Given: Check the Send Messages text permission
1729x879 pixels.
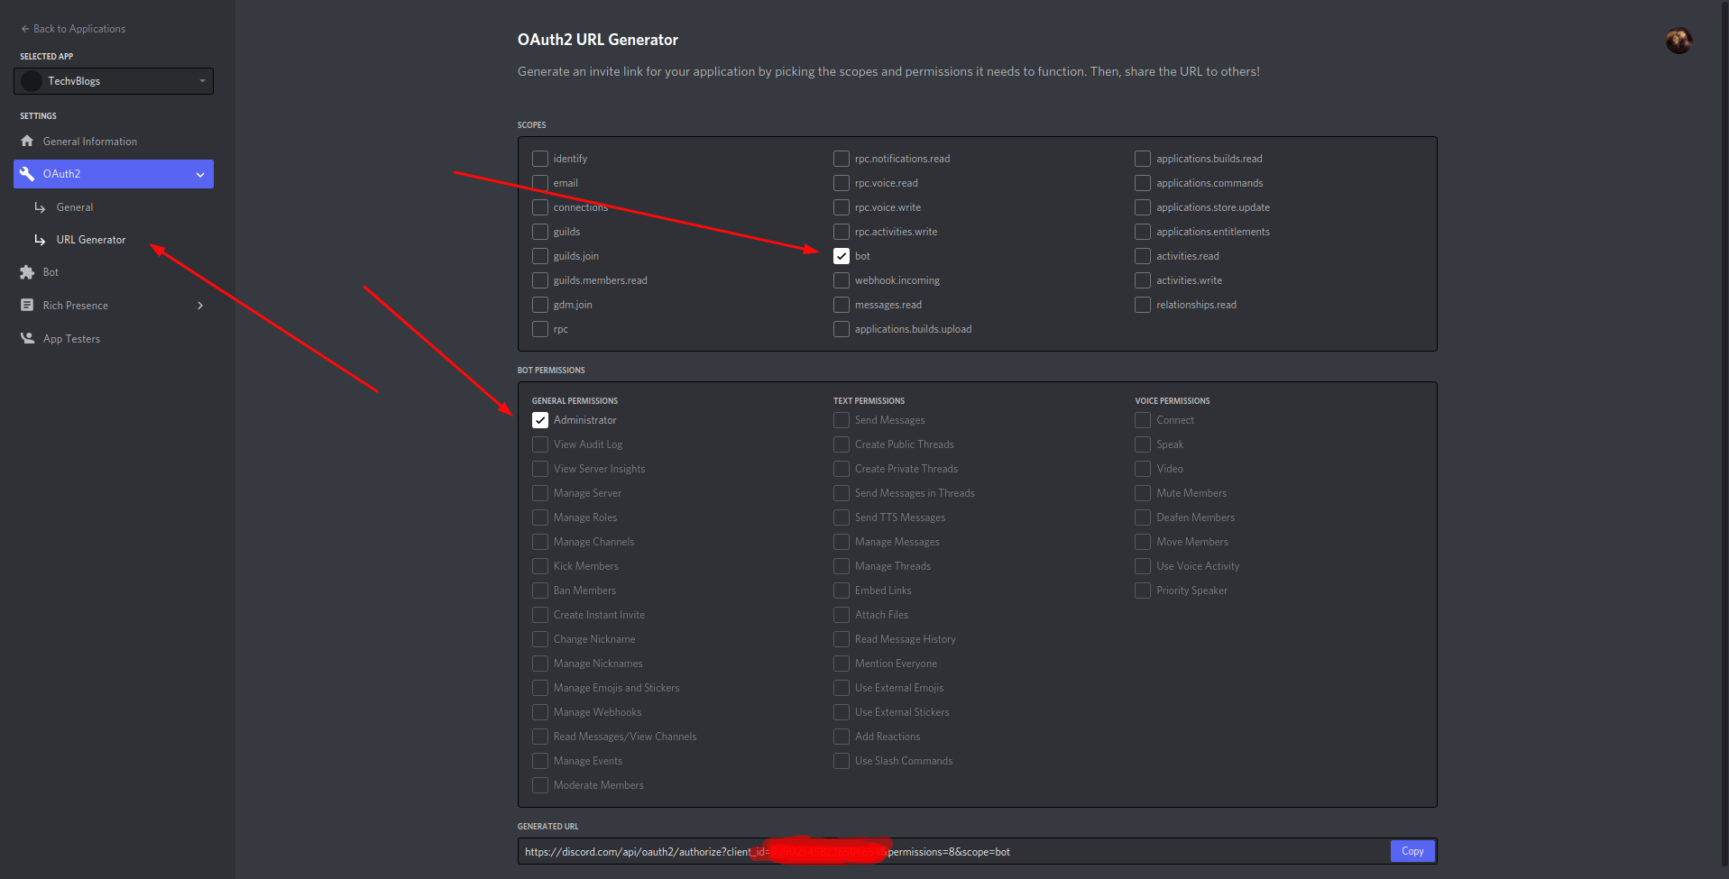Looking at the screenshot, I should (x=840, y=419).
